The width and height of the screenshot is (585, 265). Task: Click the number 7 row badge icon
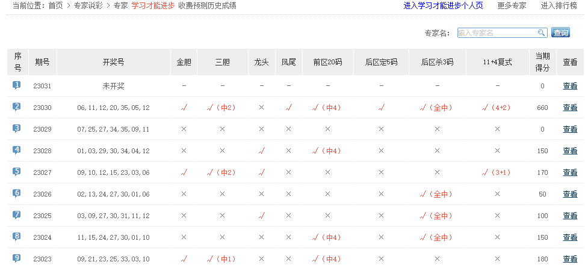pos(17,215)
